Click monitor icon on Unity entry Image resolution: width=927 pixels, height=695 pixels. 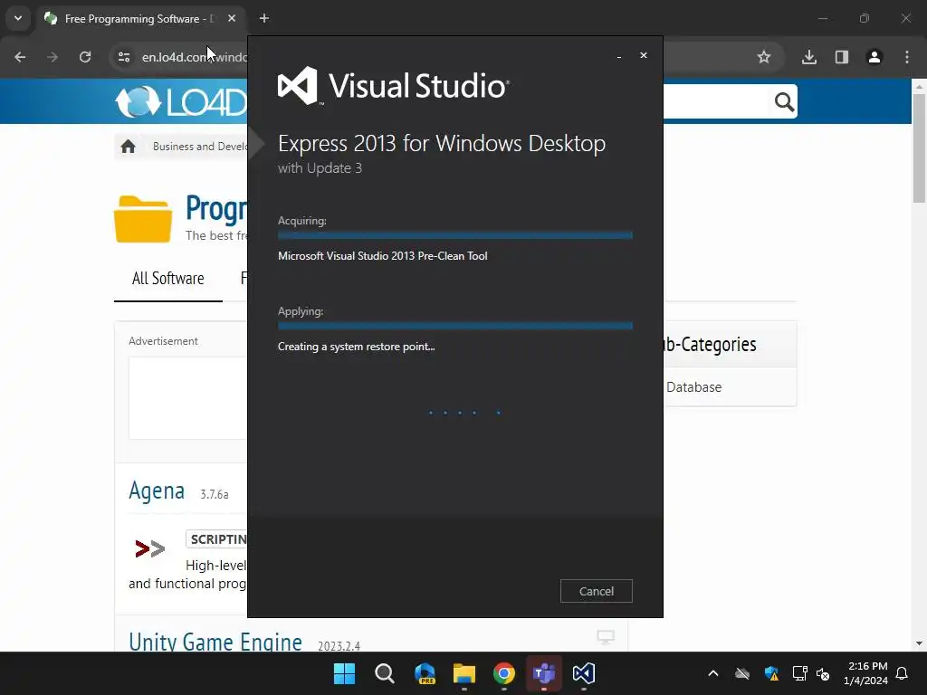[606, 637]
